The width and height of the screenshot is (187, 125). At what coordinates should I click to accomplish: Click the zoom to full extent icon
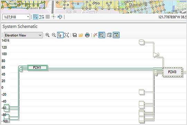click(x=66, y=35)
